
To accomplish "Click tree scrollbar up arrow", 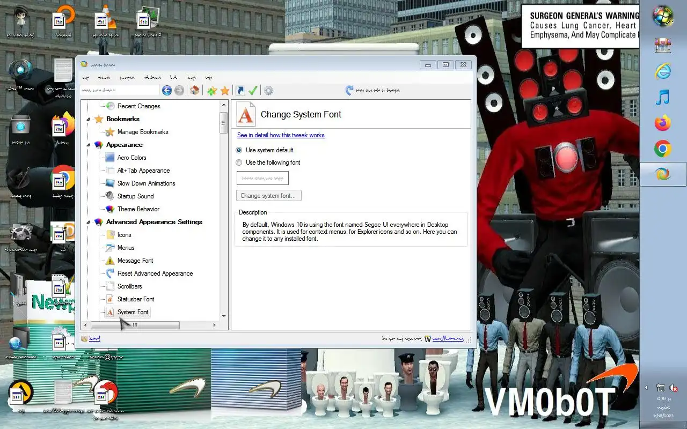I will (x=224, y=104).
